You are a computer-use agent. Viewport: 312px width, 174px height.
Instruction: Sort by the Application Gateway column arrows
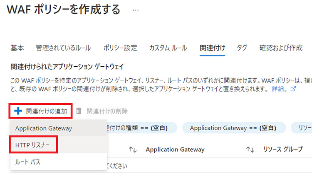[250, 150]
